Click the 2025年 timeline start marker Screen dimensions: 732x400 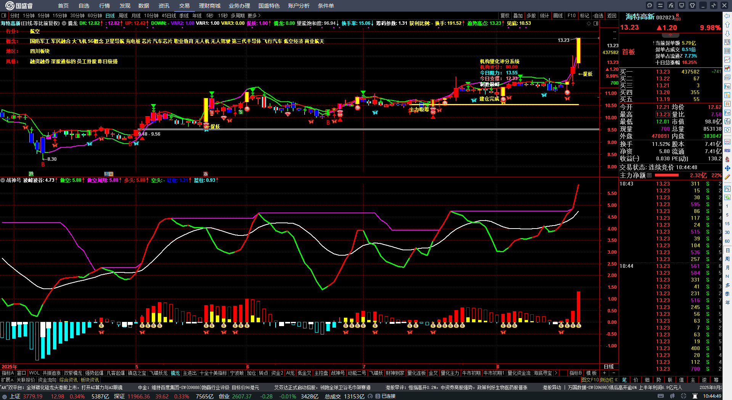click(x=10, y=366)
